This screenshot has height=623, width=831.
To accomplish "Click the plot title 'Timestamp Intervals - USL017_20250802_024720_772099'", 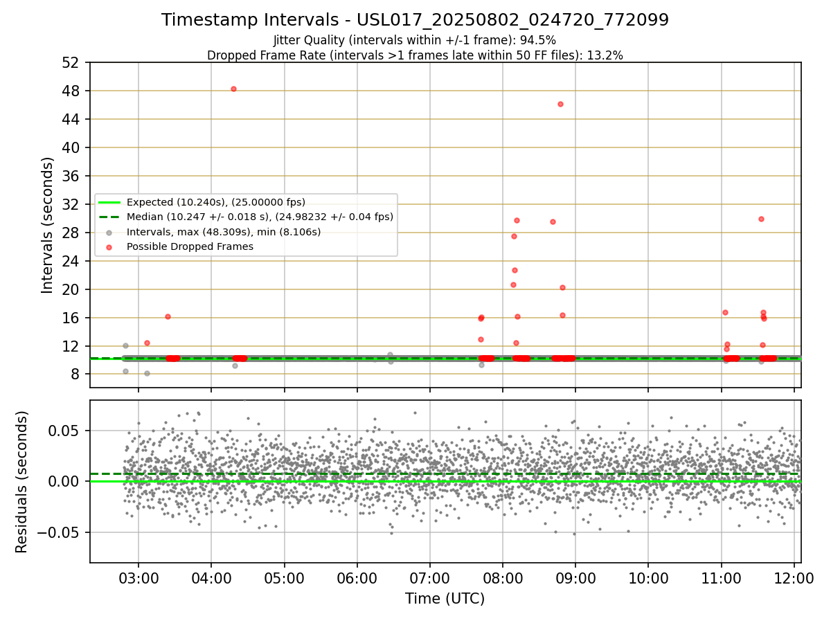I will pyautogui.click(x=415, y=20).
